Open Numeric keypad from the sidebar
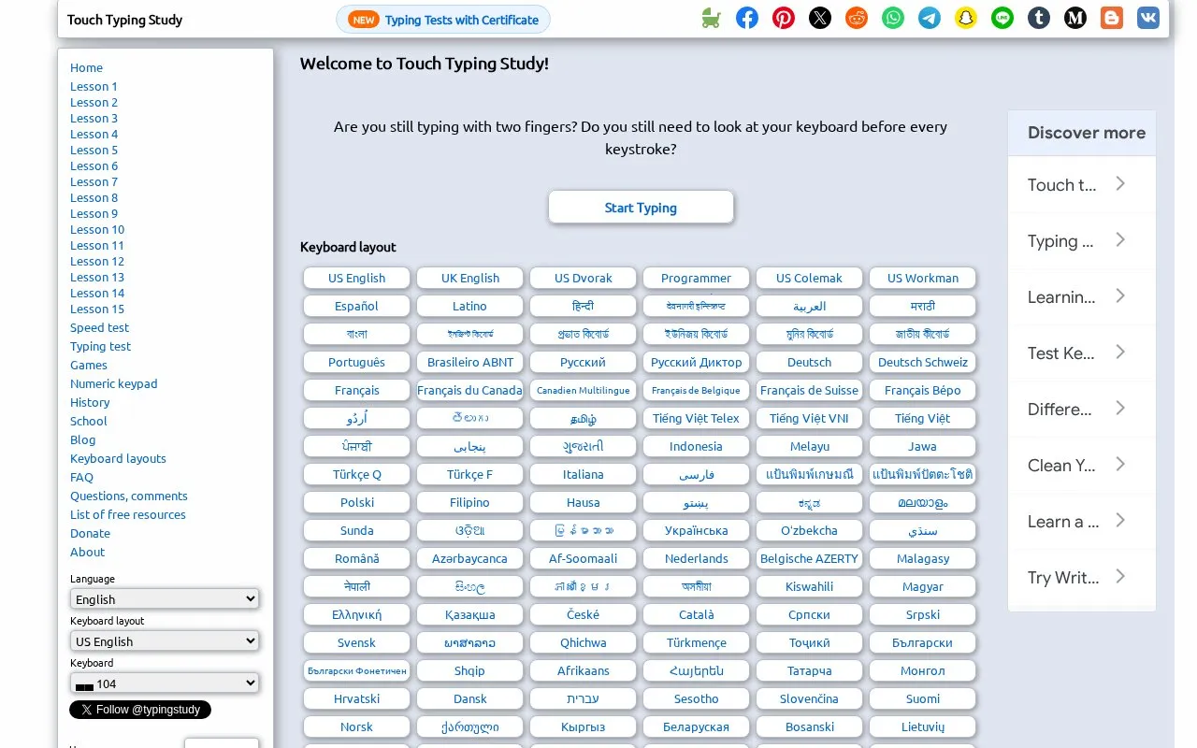The width and height of the screenshot is (1197, 748). (113, 383)
